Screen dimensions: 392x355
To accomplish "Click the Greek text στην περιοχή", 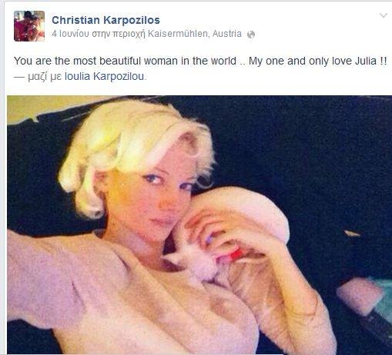I will coord(119,34).
